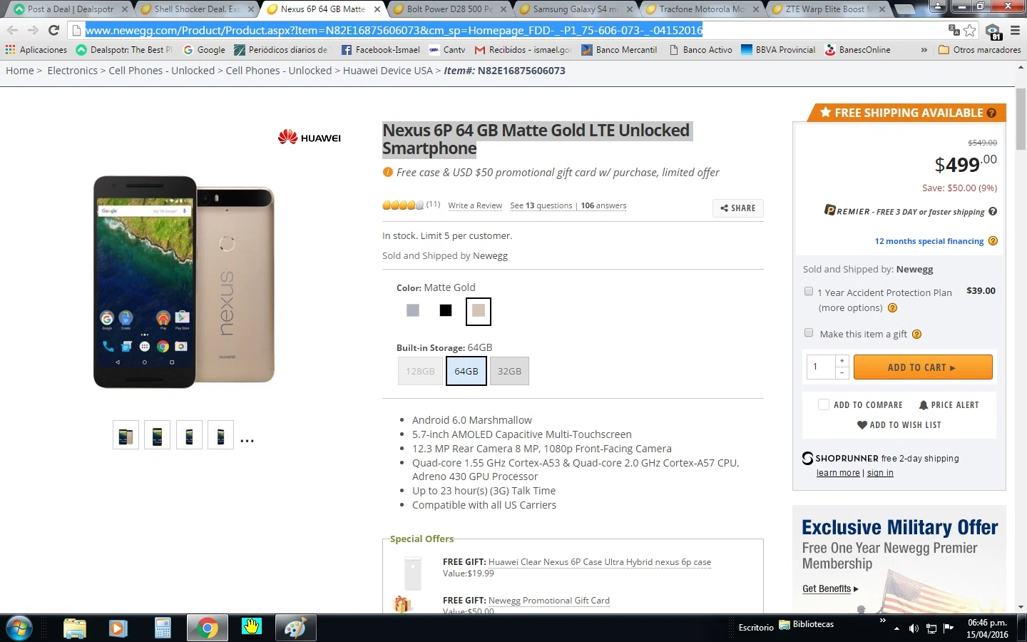
Task: Select the matte gold color swatch
Action: coord(479,311)
